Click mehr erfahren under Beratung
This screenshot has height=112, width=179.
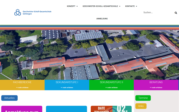point(156,88)
